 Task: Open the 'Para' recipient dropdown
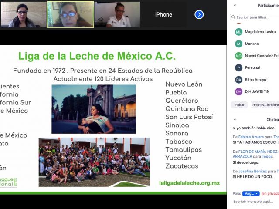click(251, 193)
